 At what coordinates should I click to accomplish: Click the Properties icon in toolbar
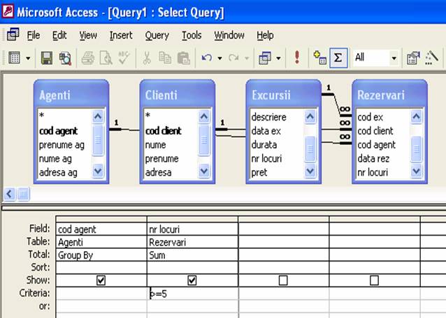point(413,58)
